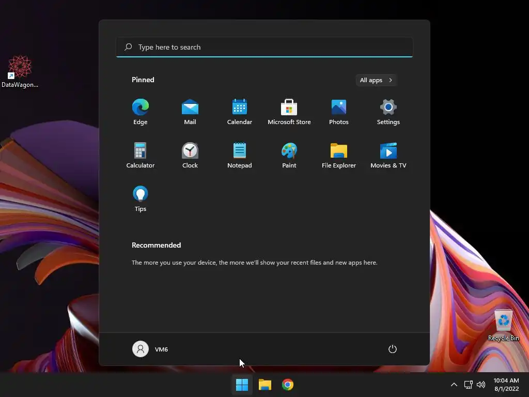
Task: Click the Windows Start button on taskbar
Action: [242, 385]
